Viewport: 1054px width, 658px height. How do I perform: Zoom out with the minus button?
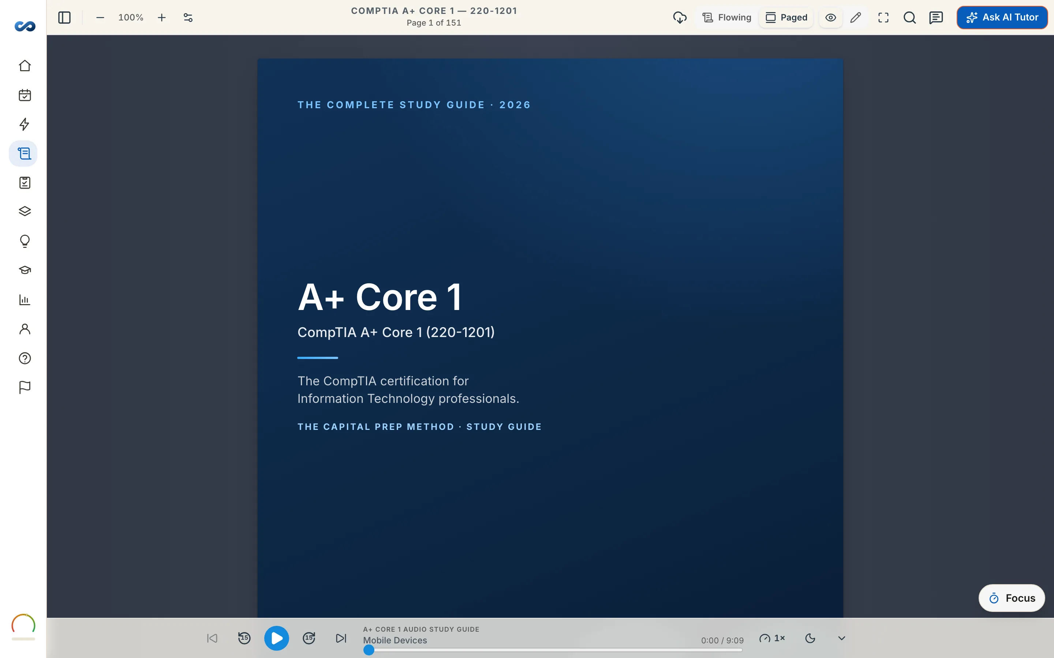click(100, 18)
